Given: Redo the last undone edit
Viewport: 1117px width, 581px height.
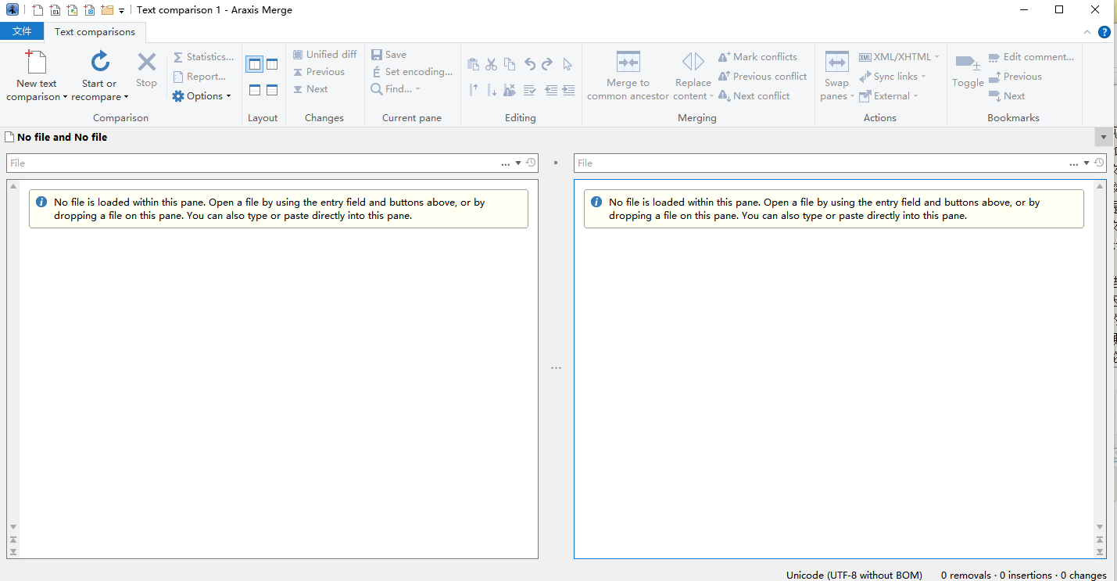Looking at the screenshot, I should (547, 64).
